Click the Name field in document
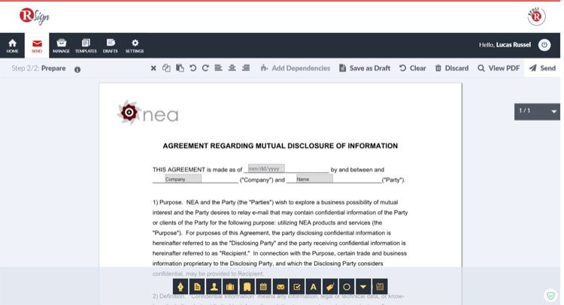This screenshot has height=305, width=564. [314, 179]
